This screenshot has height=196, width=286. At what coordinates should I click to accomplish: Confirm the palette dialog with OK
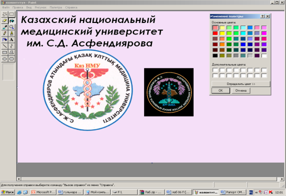221,91
